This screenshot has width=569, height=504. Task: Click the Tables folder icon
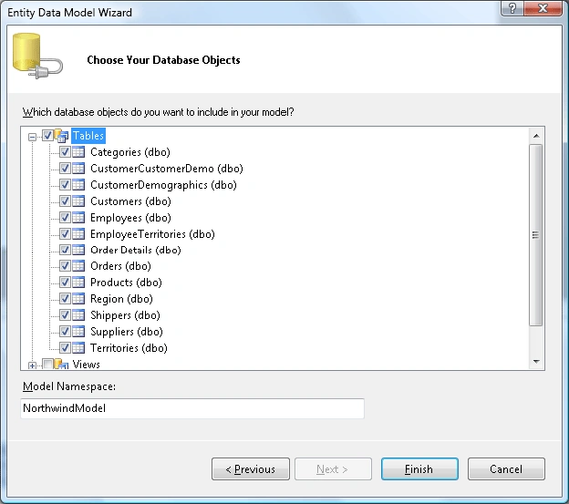point(61,136)
